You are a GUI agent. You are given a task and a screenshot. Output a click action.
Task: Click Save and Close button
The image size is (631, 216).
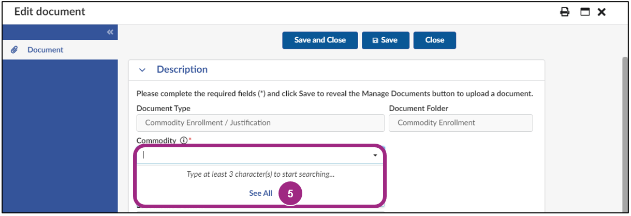pyautogui.click(x=320, y=40)
